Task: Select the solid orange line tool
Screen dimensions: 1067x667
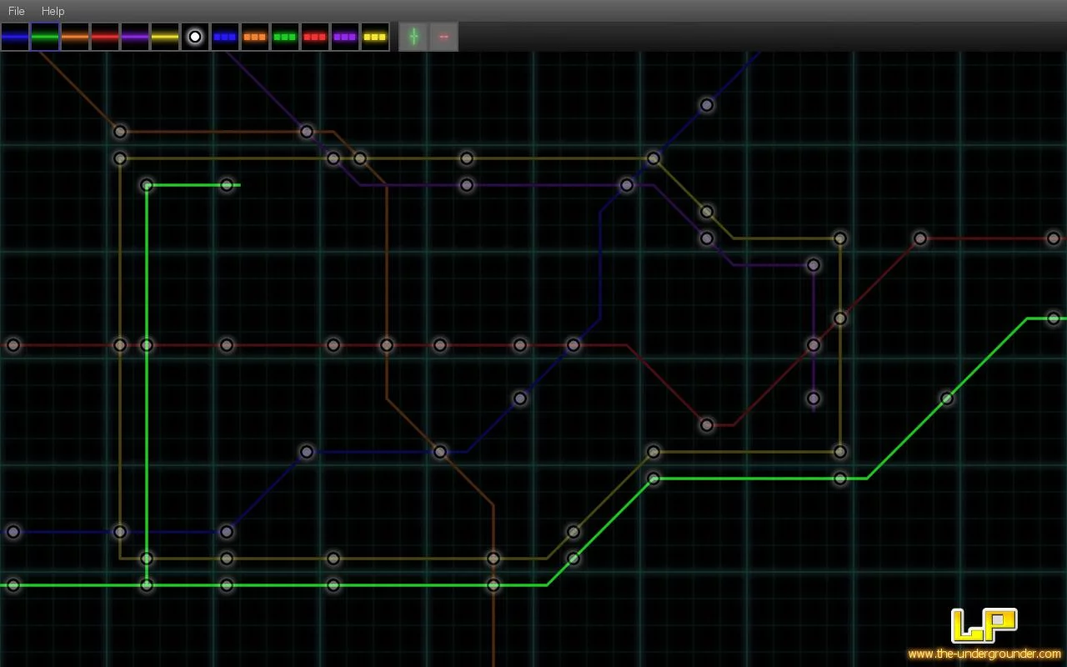Action: tap(75, 37)
